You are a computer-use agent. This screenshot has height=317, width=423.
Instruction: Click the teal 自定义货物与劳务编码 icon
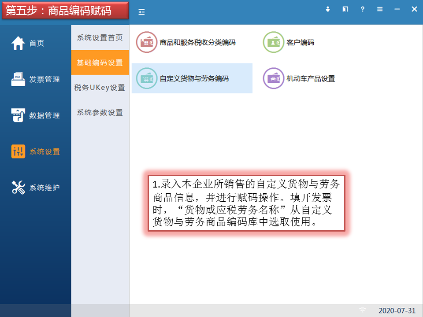146,78
